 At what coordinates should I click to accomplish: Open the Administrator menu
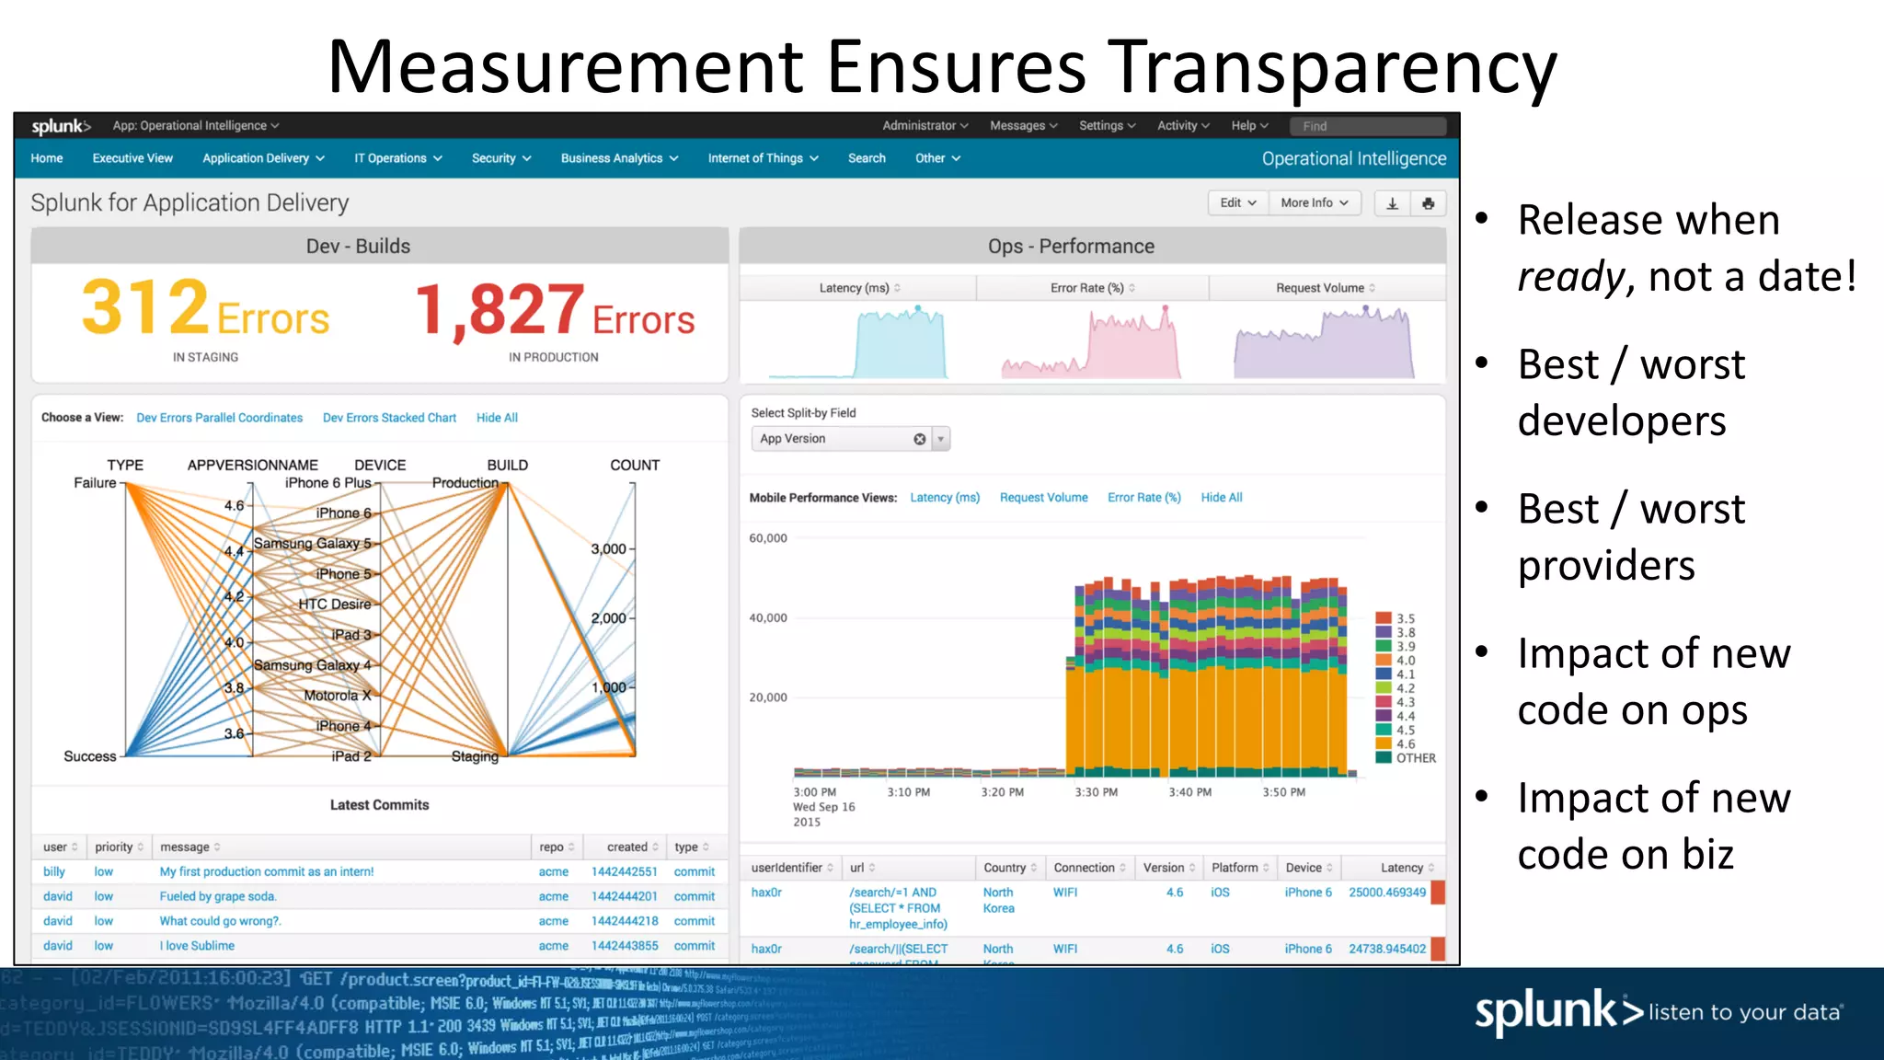(x=925, y=126)
